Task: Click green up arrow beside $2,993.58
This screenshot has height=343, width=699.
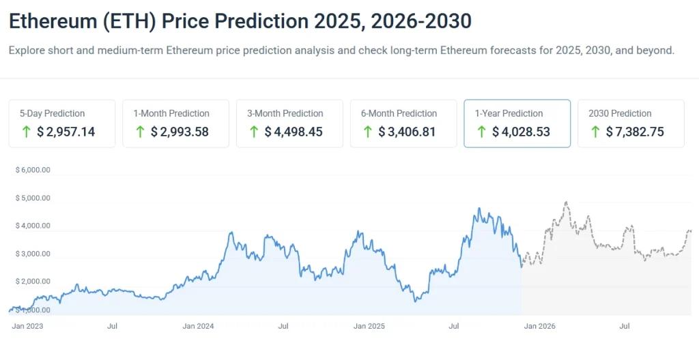Action: tap(141, 132)
